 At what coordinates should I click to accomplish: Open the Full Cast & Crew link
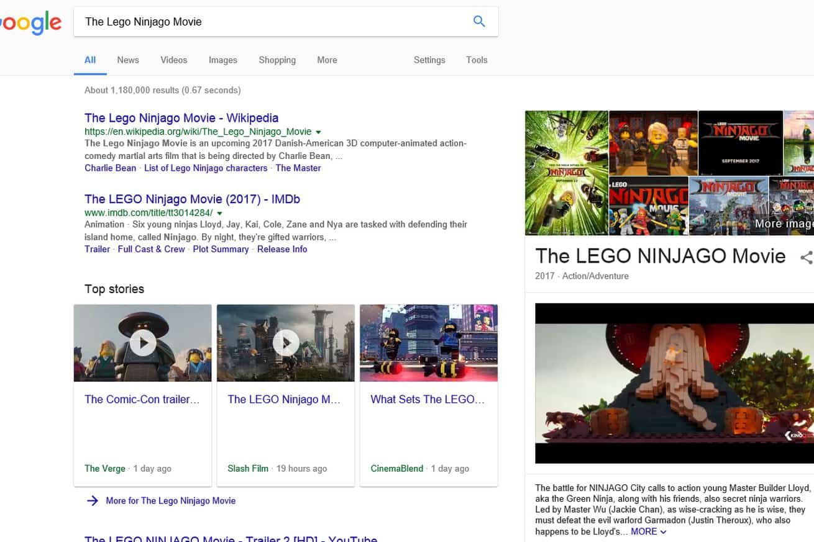[x=151, y=249]
